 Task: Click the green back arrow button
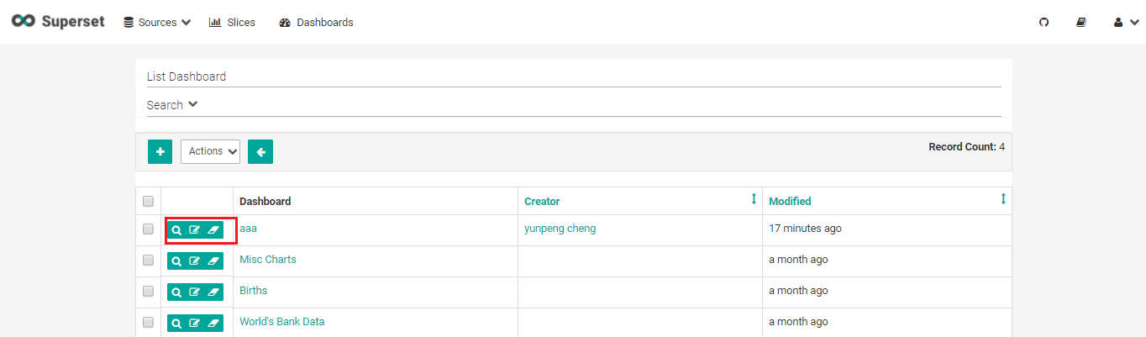[x=260, y=151]
